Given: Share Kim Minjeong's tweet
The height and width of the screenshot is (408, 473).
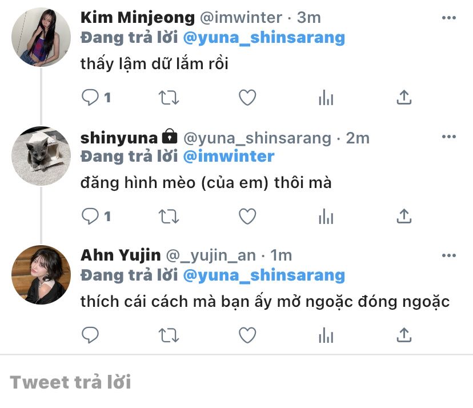Looking at the screenshot, I should coord(404,98).
